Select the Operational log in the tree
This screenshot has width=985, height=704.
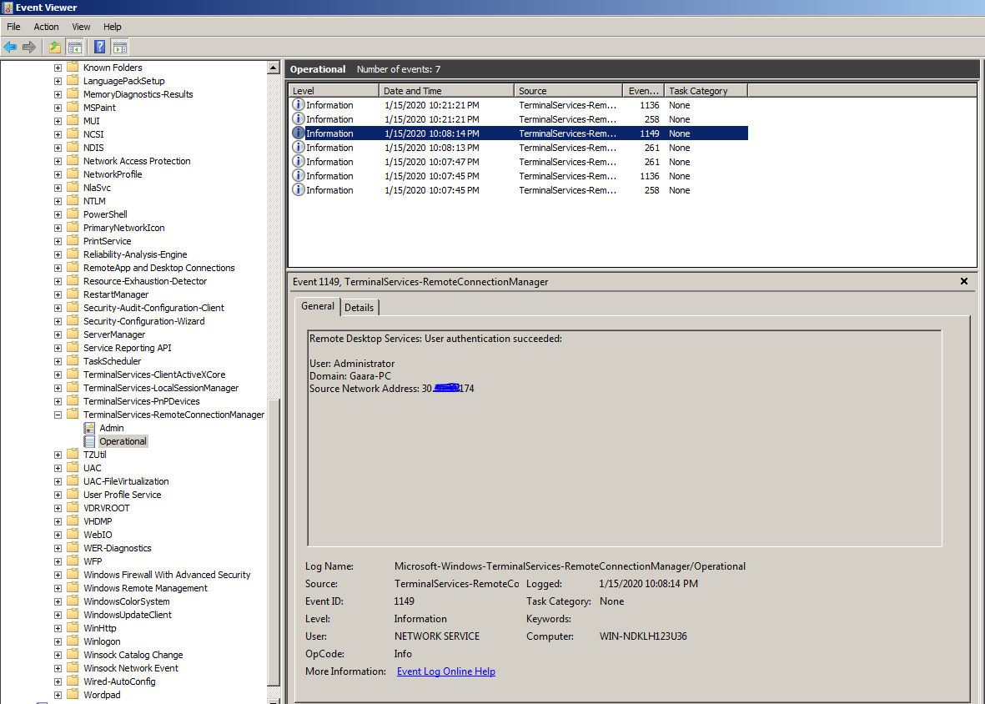123,441
